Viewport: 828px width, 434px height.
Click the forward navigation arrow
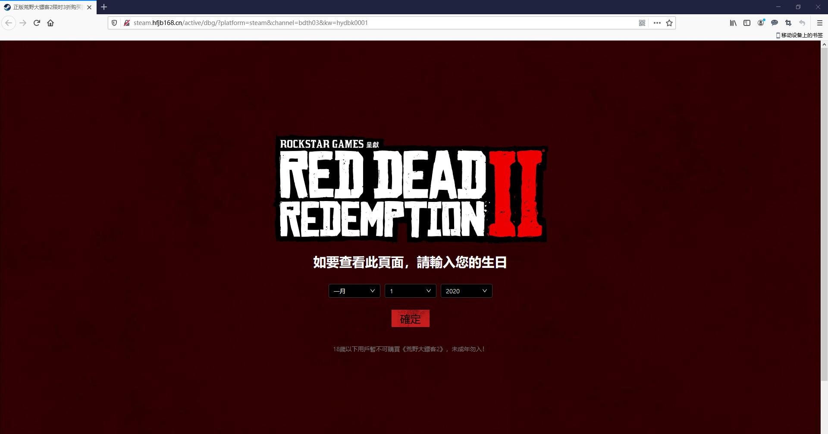click(23, 23)
